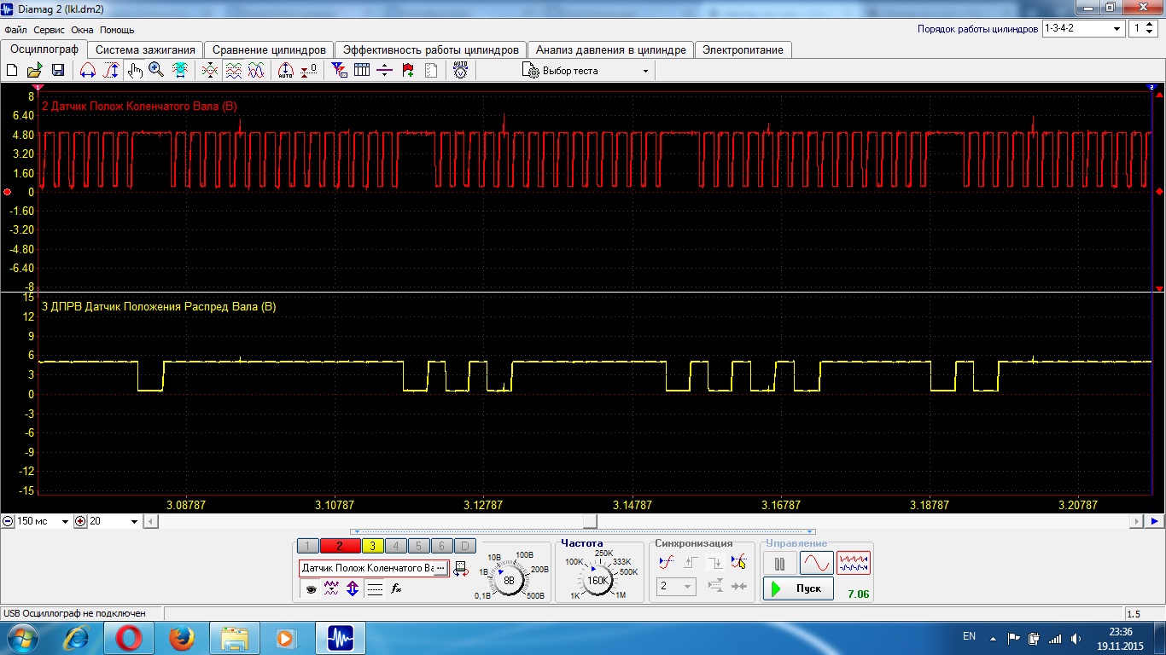The image size is (1166, 655).
Task: Open the Осциллограф tab
Action: [44, 49]
